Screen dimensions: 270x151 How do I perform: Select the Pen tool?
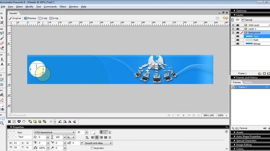pyautogui.click(x=2, y=59)
